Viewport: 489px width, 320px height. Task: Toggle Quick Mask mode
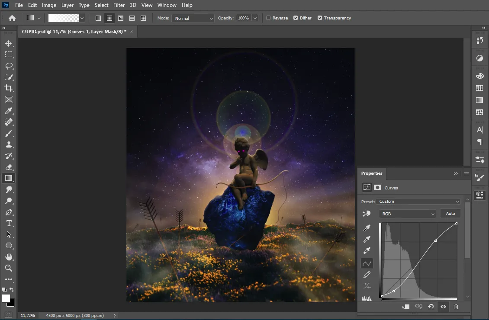[9, 315]
